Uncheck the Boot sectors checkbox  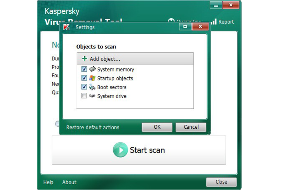click(x=84, y=87)
